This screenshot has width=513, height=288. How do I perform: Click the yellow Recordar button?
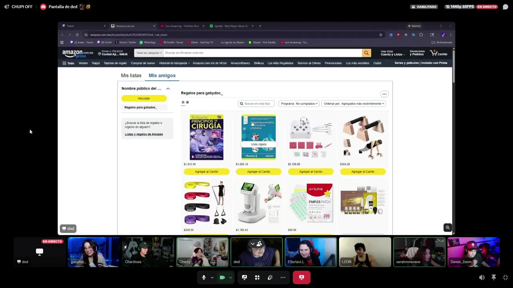(144, 98)
